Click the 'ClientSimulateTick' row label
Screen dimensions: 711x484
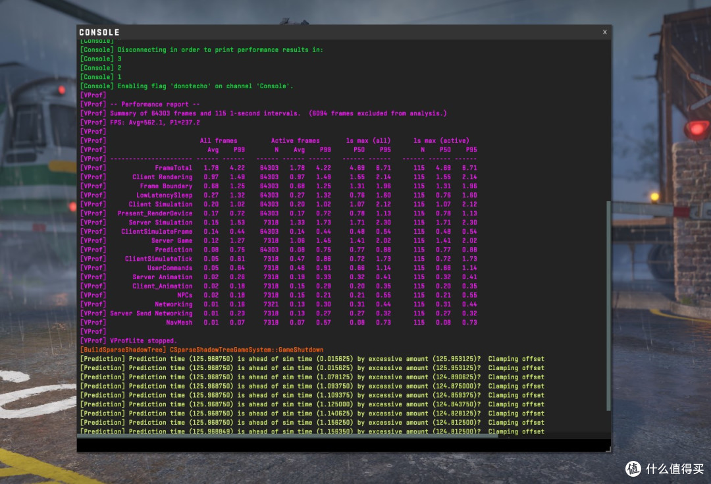coord(159,259)
